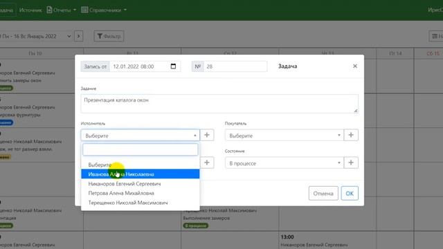Add new Состояние with plus button
Image resolution: width=443 pixels, height=249 pixels.
tap(351, 163)
